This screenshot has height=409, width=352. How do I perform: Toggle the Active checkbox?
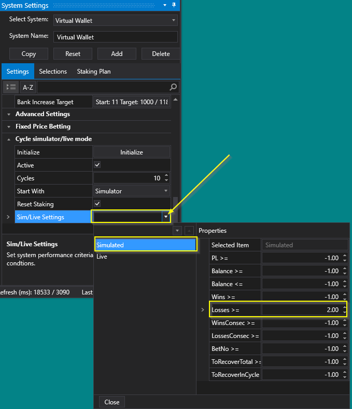pyautogui.click(x=97, y=165)
